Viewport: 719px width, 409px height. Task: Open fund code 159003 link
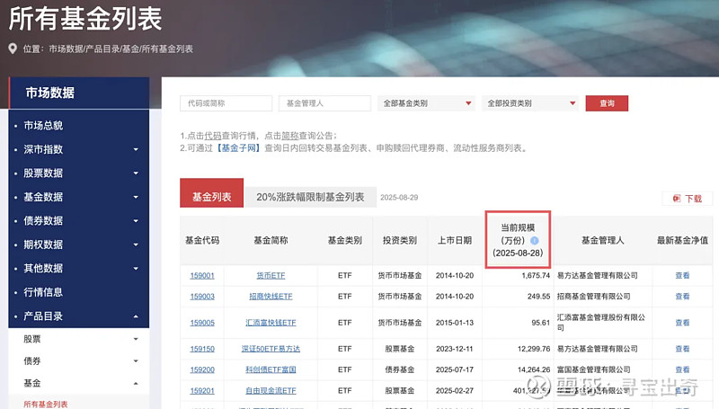click(x=202, y=297)
